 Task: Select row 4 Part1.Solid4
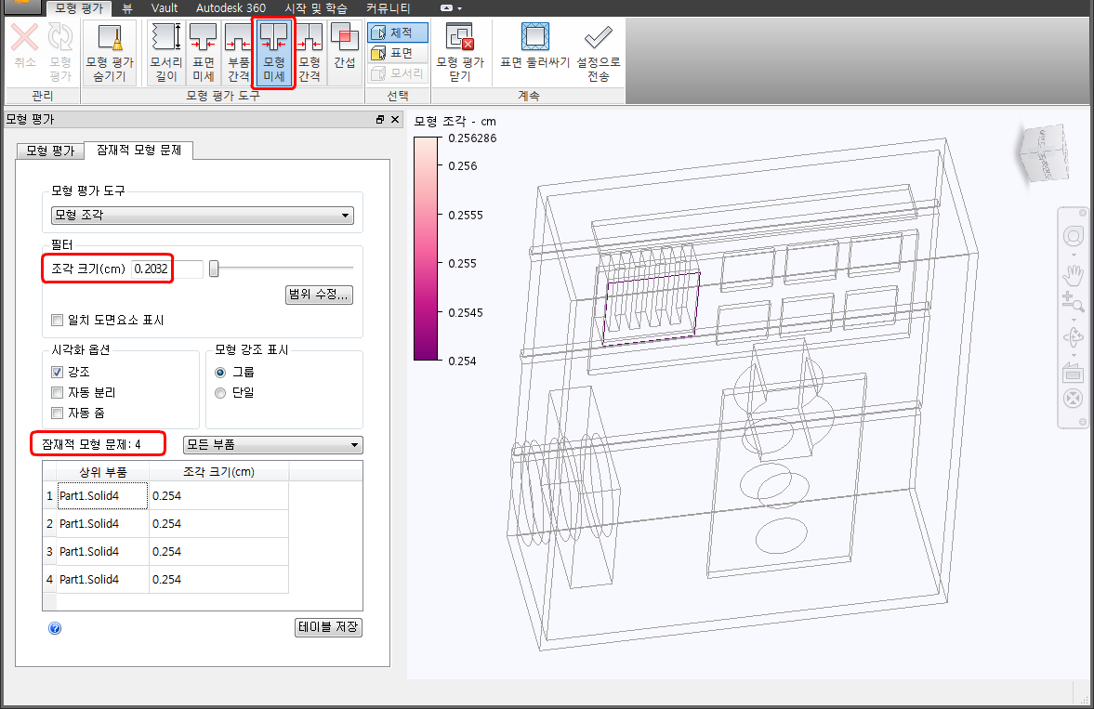pyautogui.click(x=102, y=580)
